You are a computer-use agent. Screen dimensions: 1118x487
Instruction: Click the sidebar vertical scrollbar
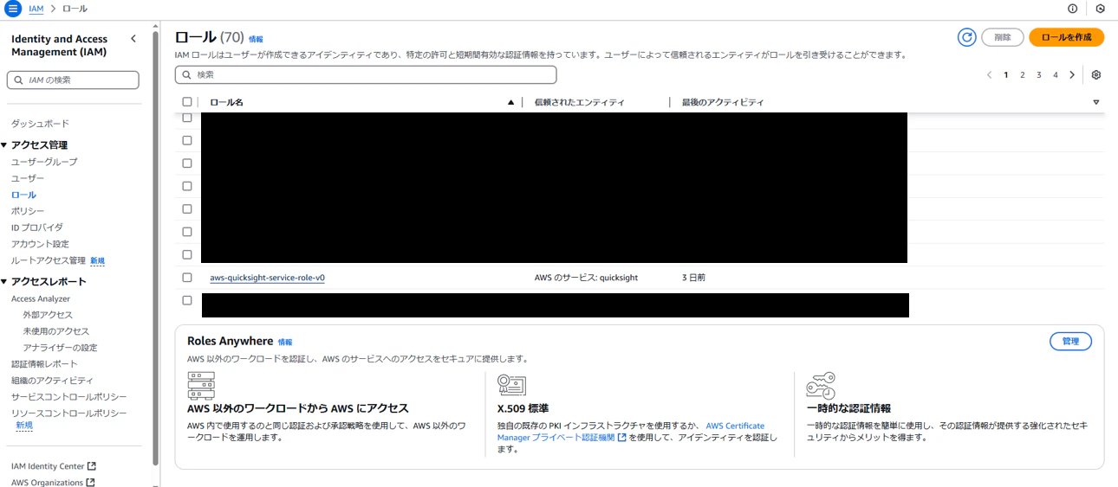155,247
